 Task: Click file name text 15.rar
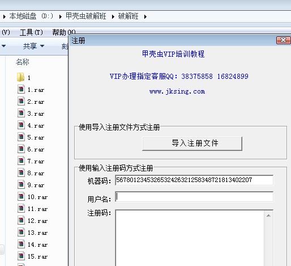(x=37, y=256)
